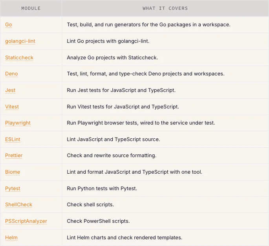This screenshot has height=246, width=269.
Task: Click the text 'Test, build, and run generators for the Go packages'
Action: point(129,24)
